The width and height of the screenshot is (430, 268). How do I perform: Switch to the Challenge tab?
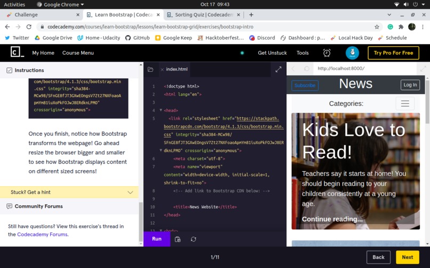click(41, 15)
